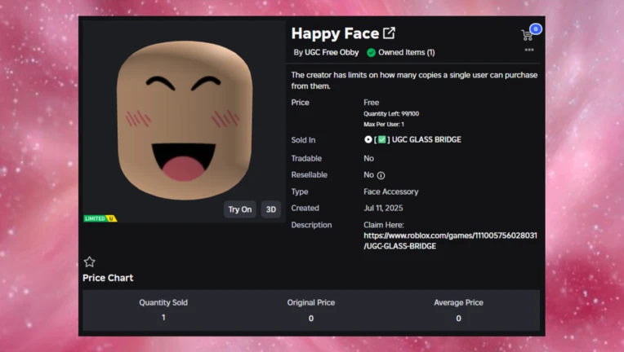This screenshot has width=624, height=352.
Task: Click the Free price value
Action: pos(371,103)
